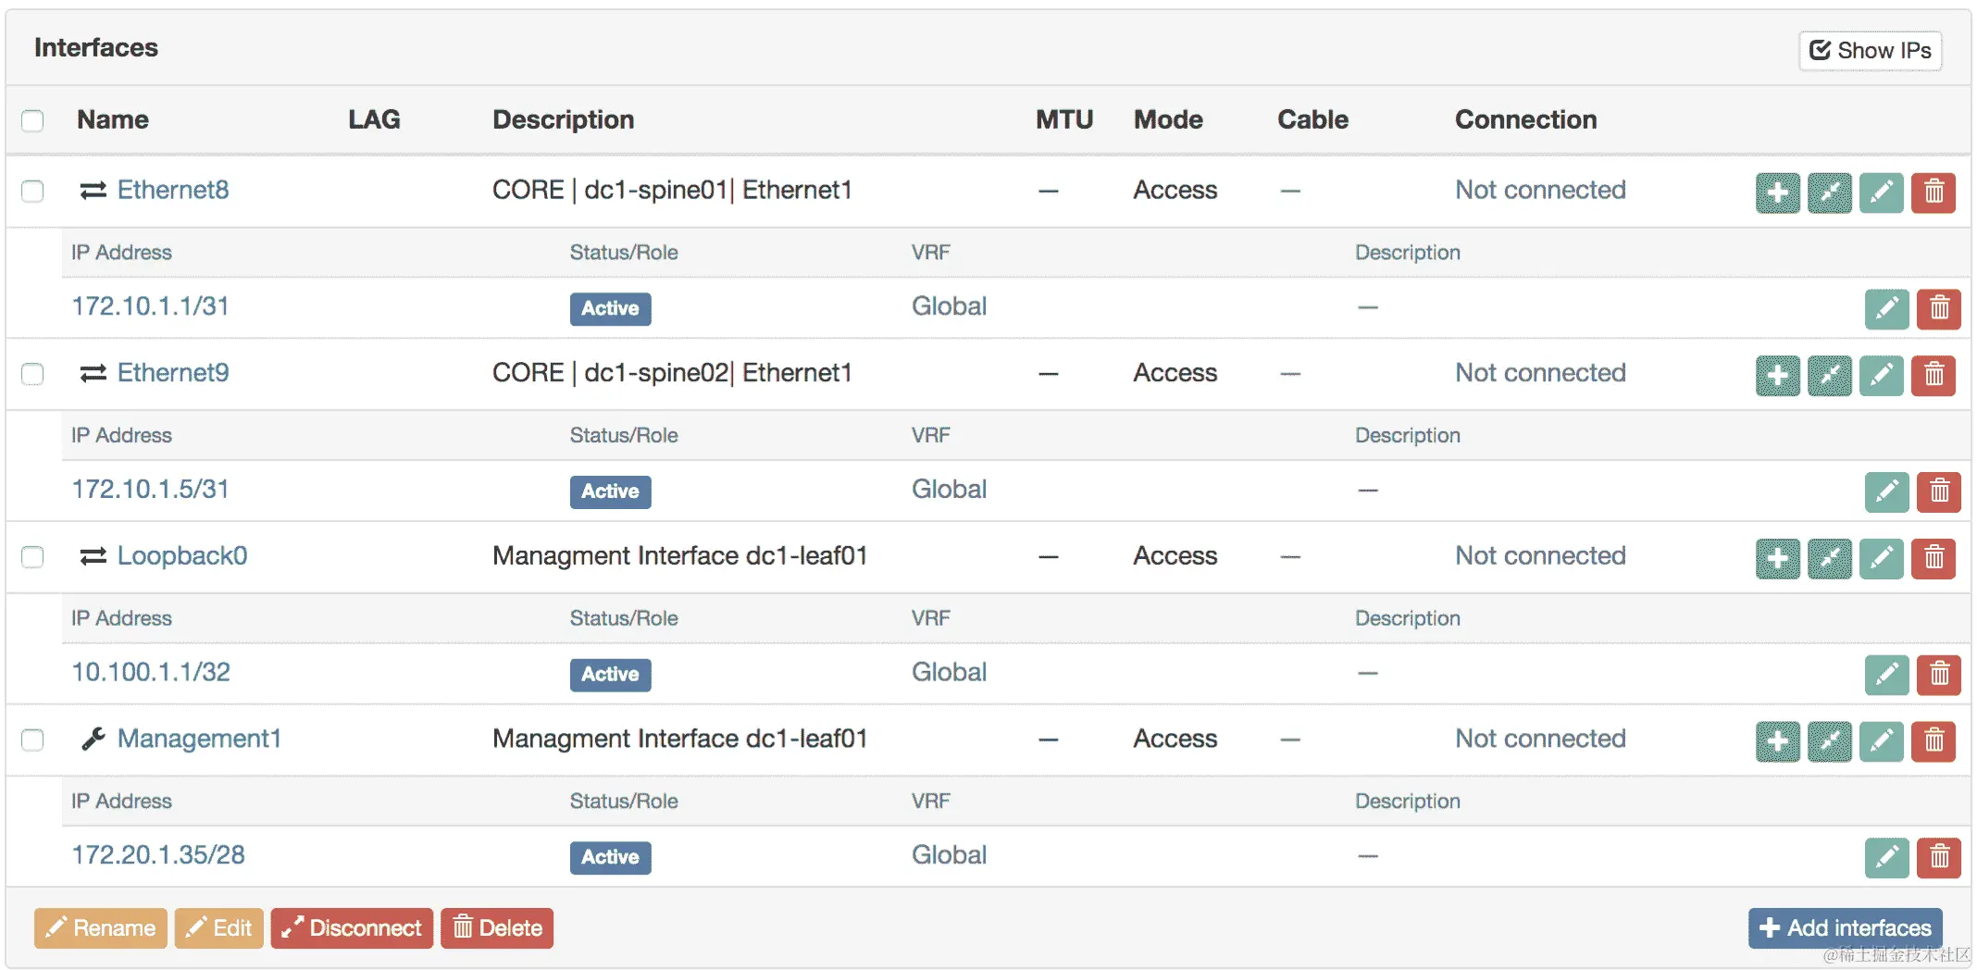Open the Ethernet9 interface link
This screenshot has width=1977, height=970.
173,373
